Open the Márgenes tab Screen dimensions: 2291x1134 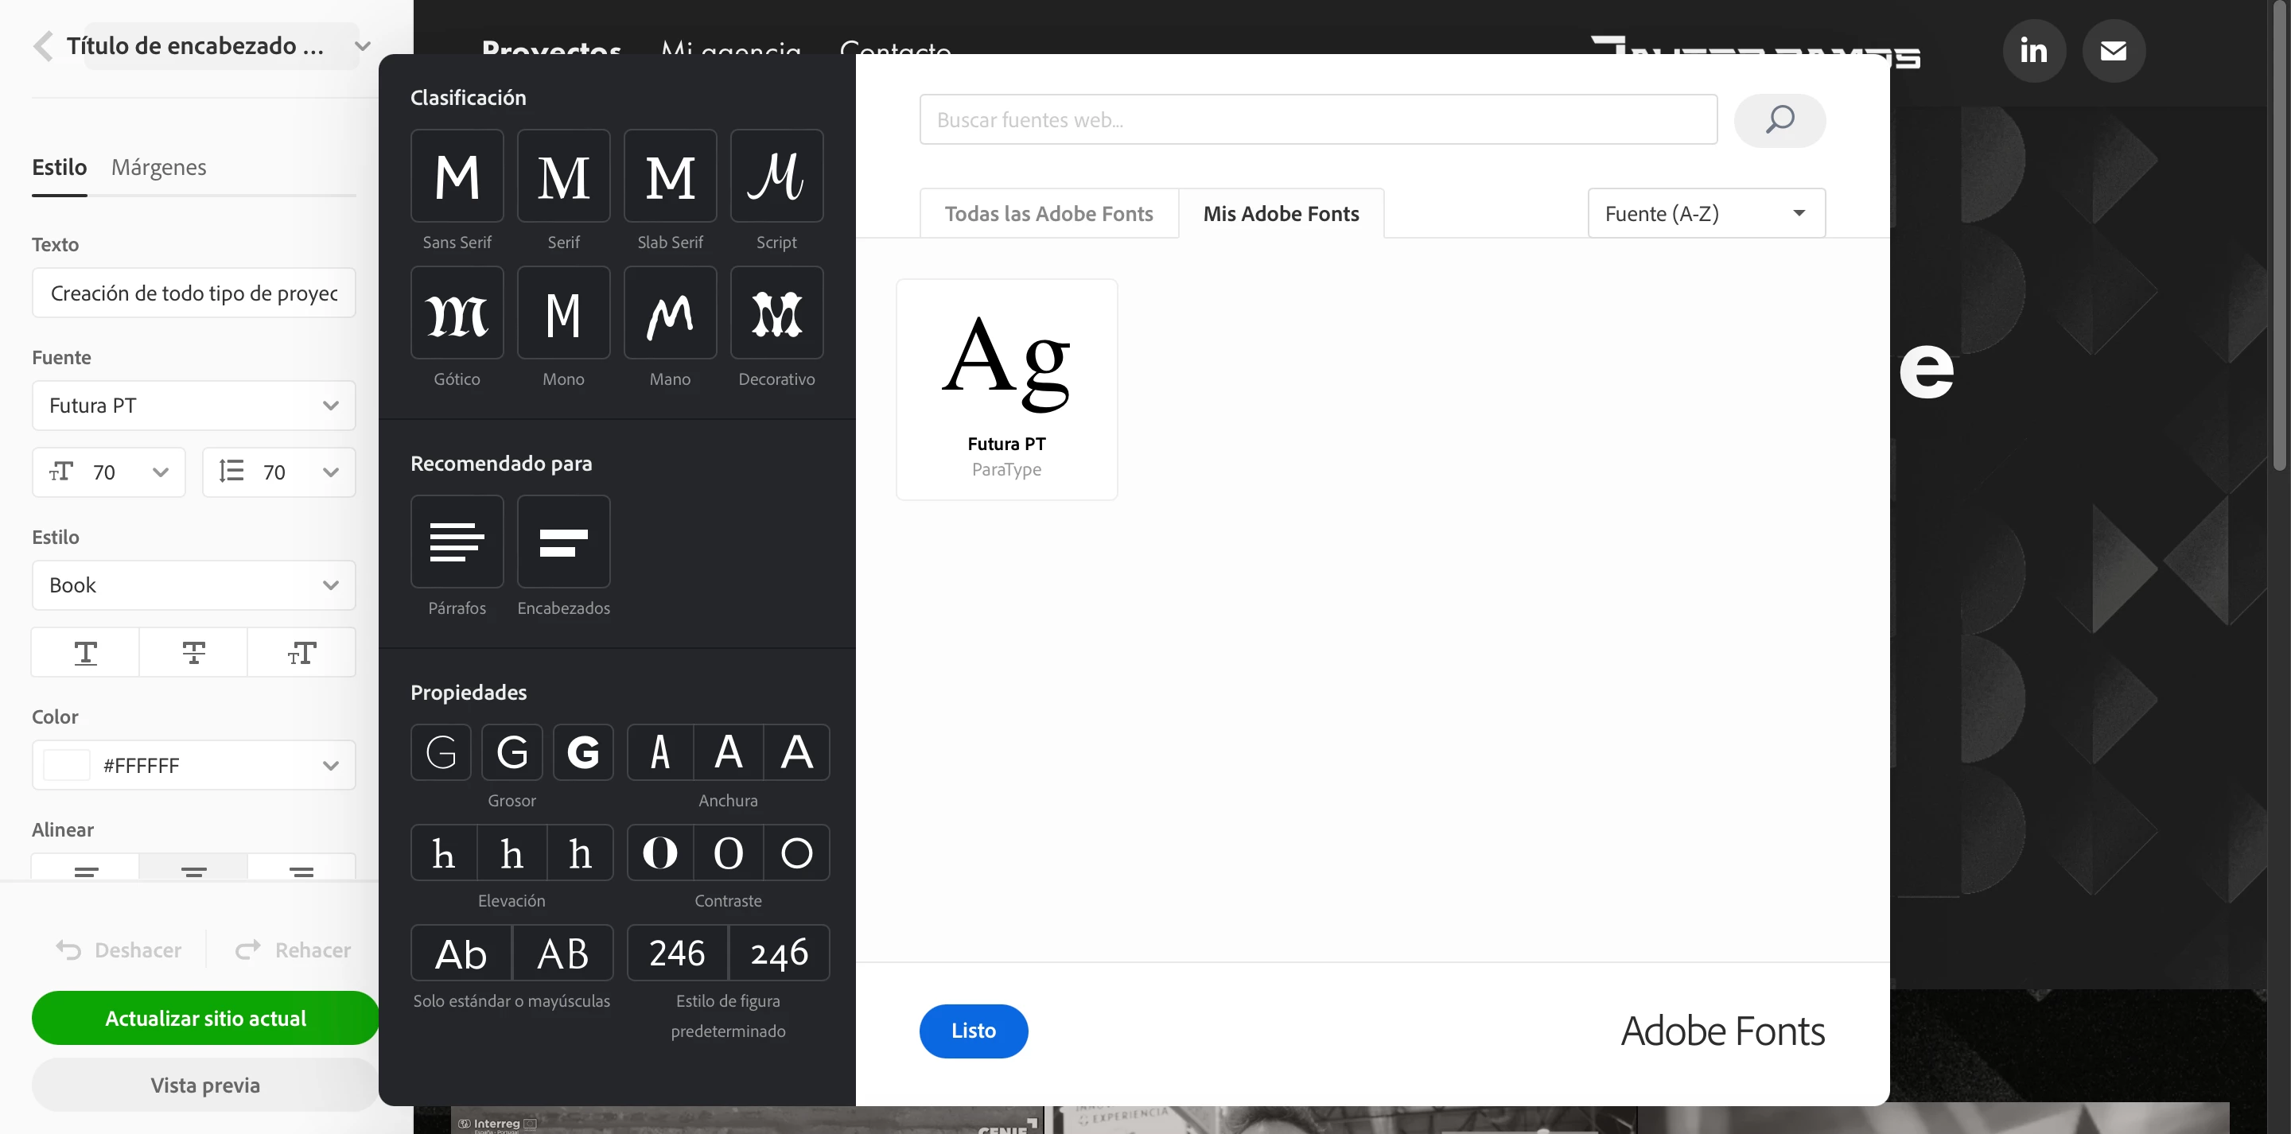(x=158, y=167)
